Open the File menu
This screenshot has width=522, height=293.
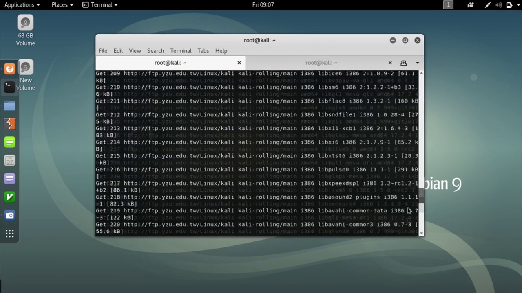click(103, 51)
